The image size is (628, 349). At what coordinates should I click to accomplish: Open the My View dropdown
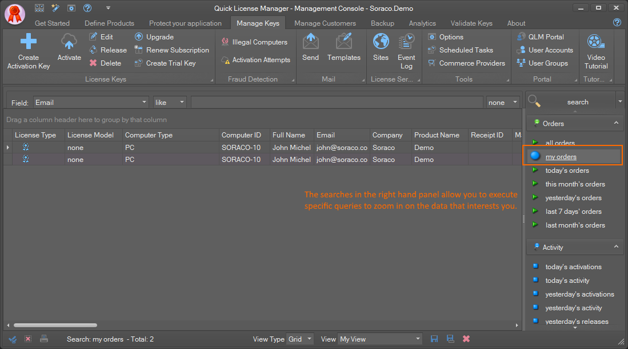(380, 339)
